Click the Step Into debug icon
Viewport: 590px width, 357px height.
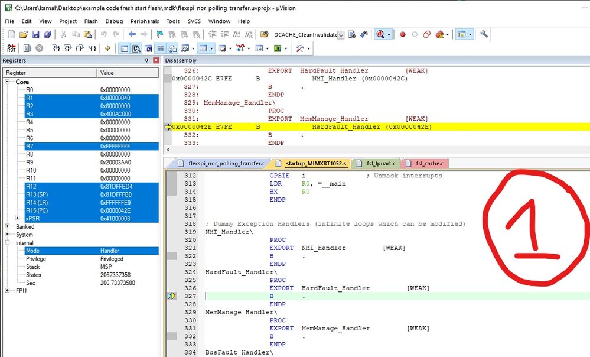click(56, 48)
